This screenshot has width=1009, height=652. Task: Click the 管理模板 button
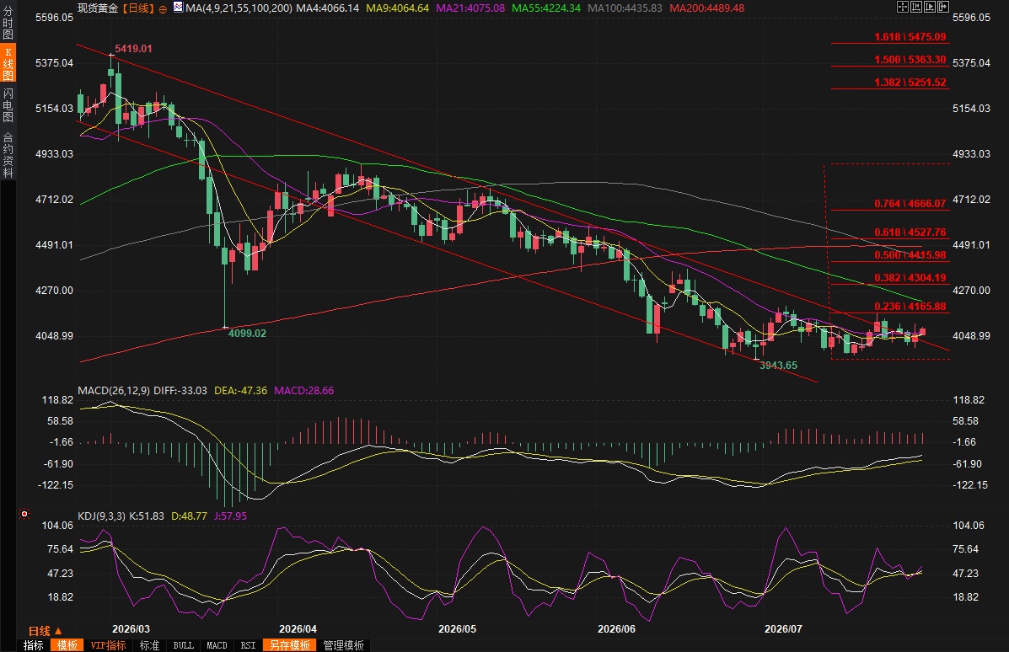coord(344,645)
